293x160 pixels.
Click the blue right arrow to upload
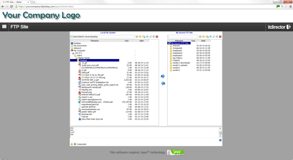pos(163,76)
